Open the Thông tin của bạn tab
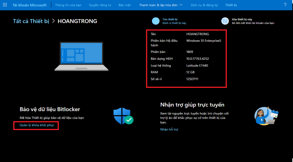The image size is (293, 162). (68, 5)
